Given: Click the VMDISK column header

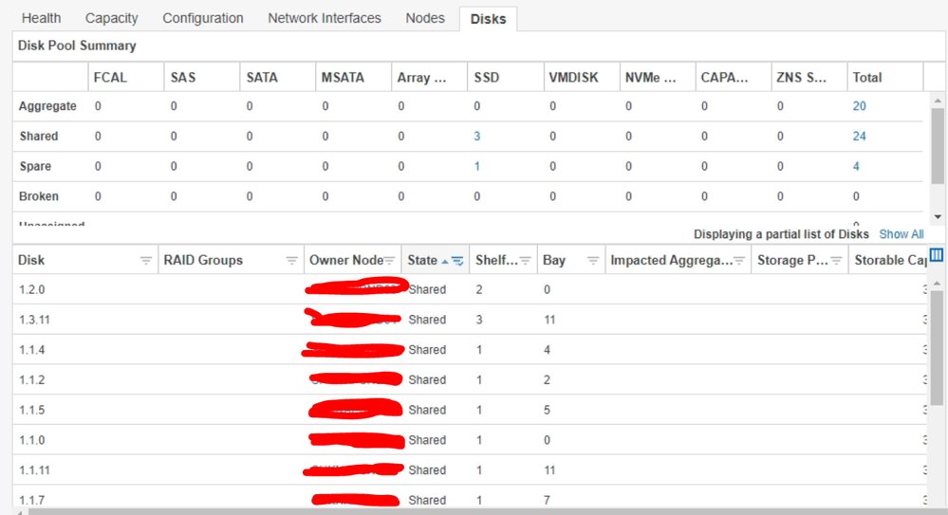Looking at the screenshot, I should pos(573,78).
